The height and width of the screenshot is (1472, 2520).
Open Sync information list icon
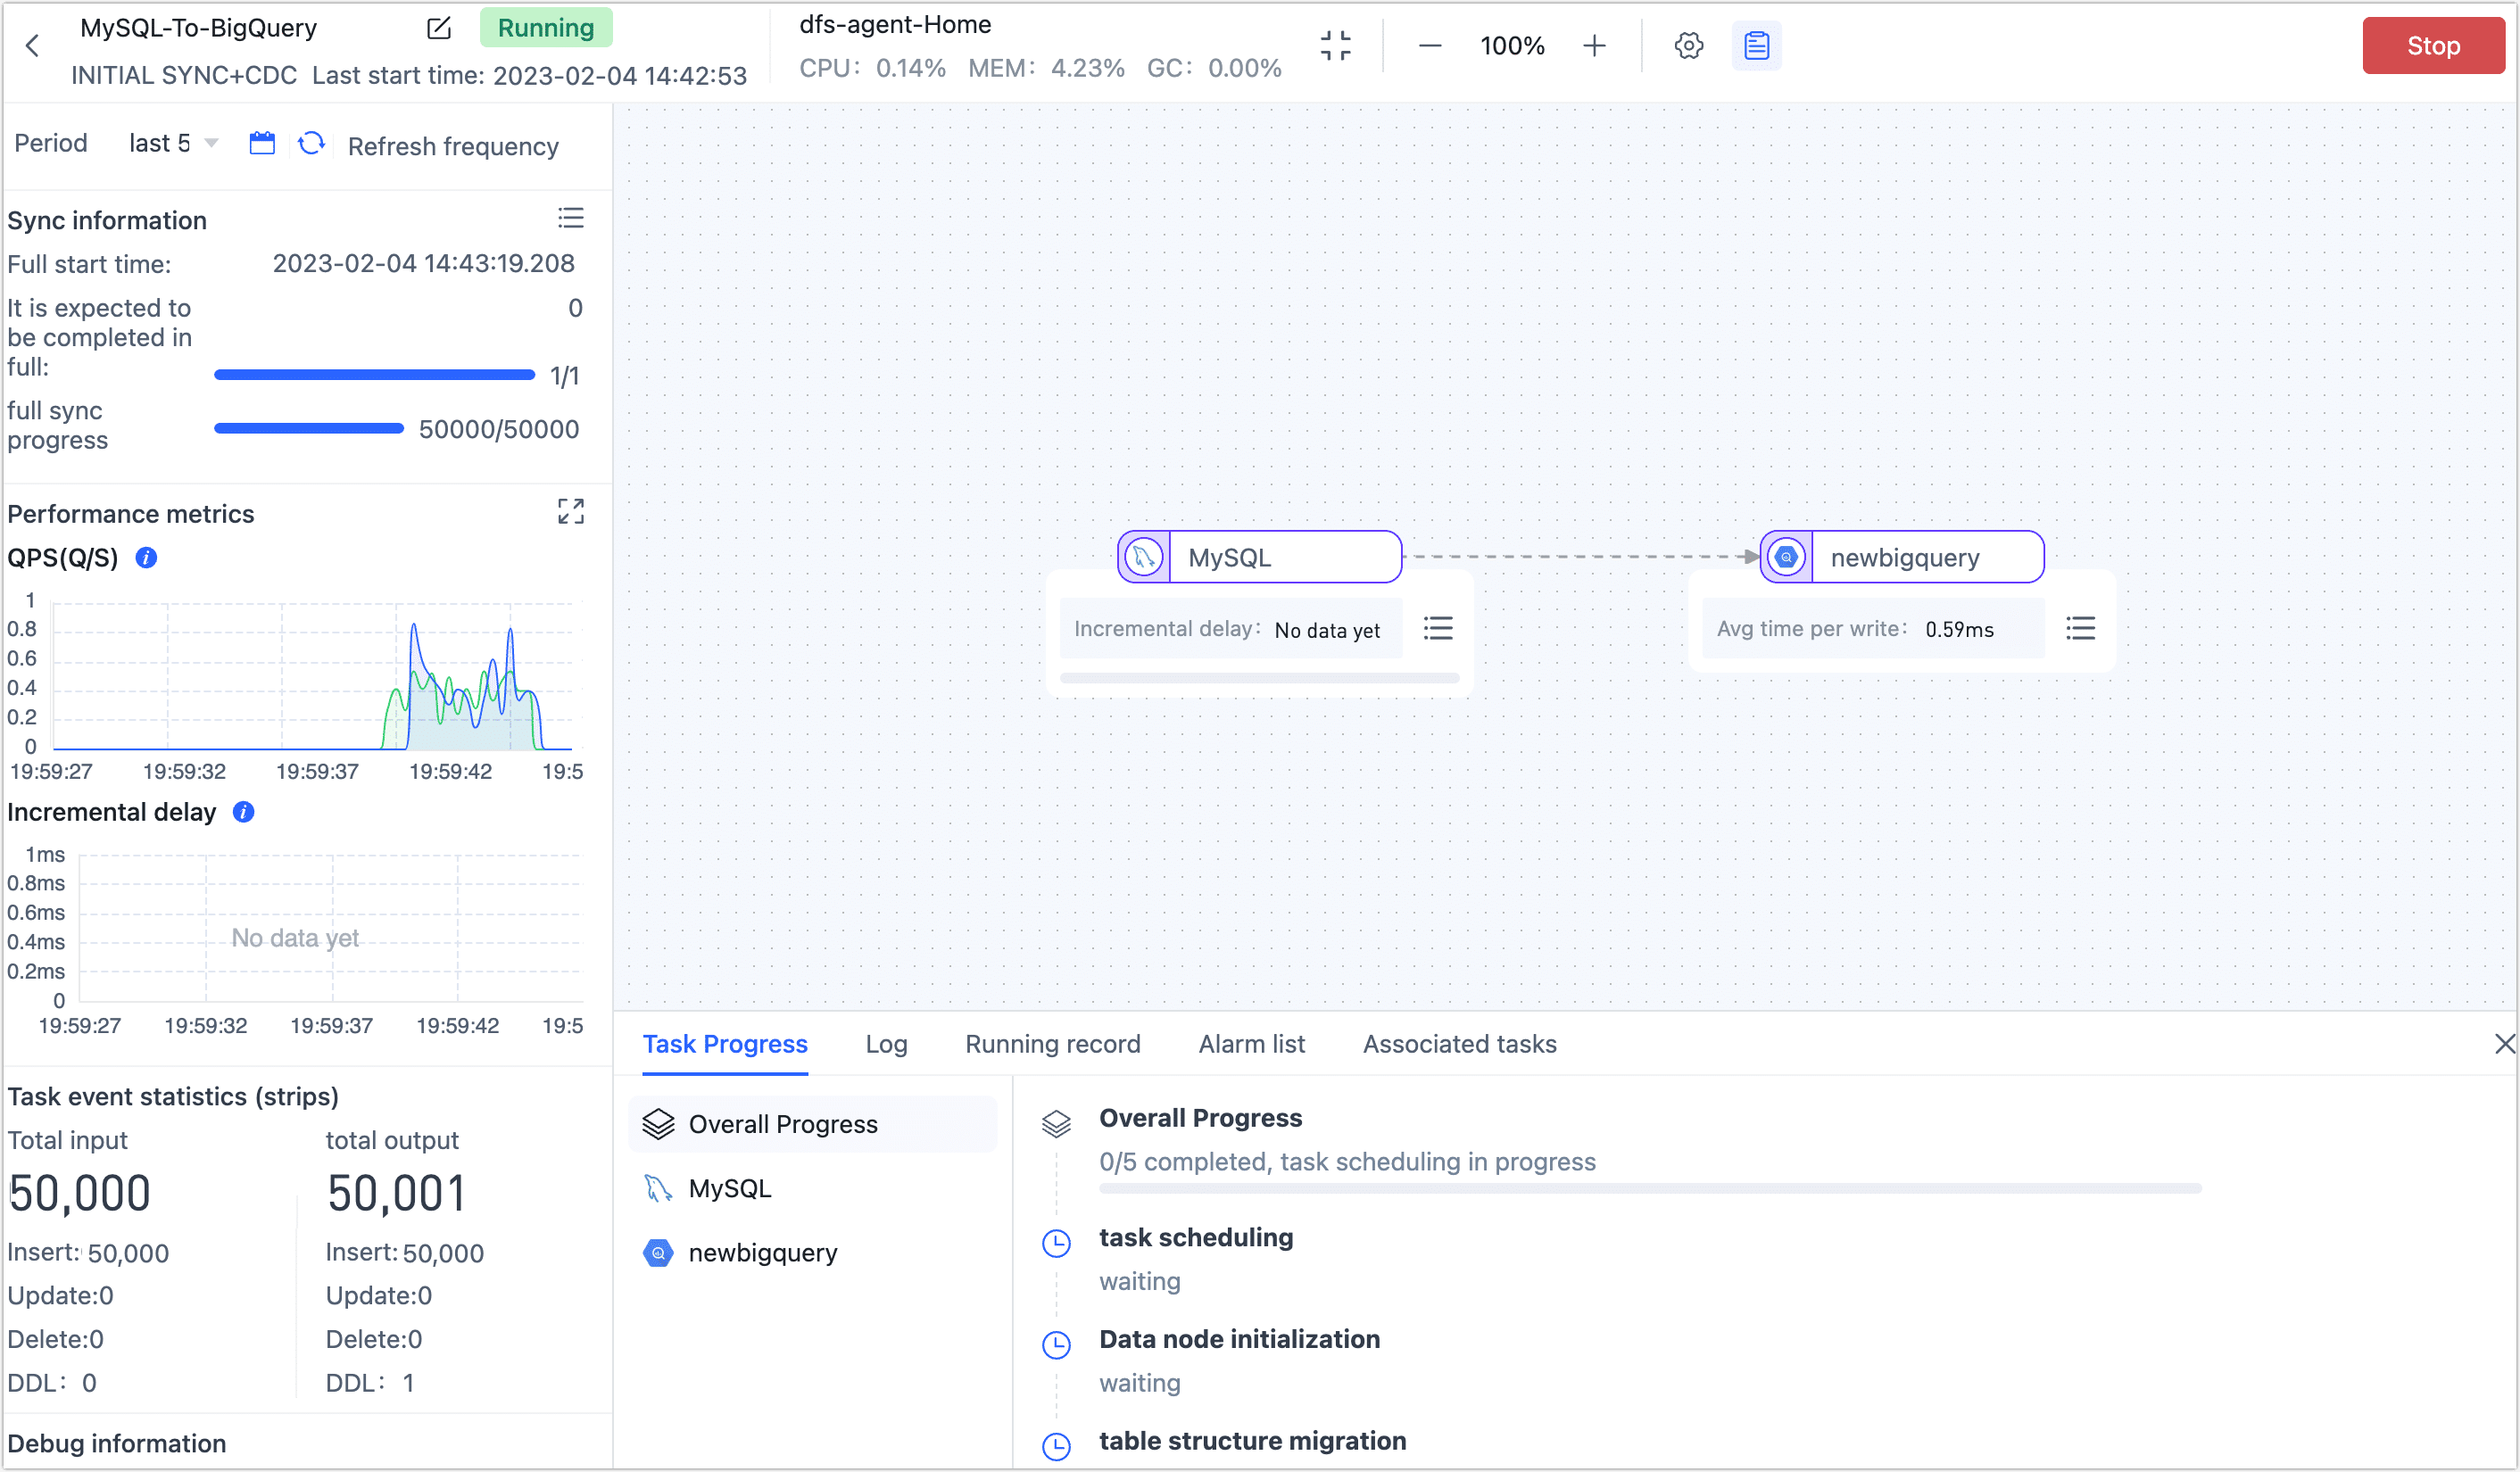(570, 218)
